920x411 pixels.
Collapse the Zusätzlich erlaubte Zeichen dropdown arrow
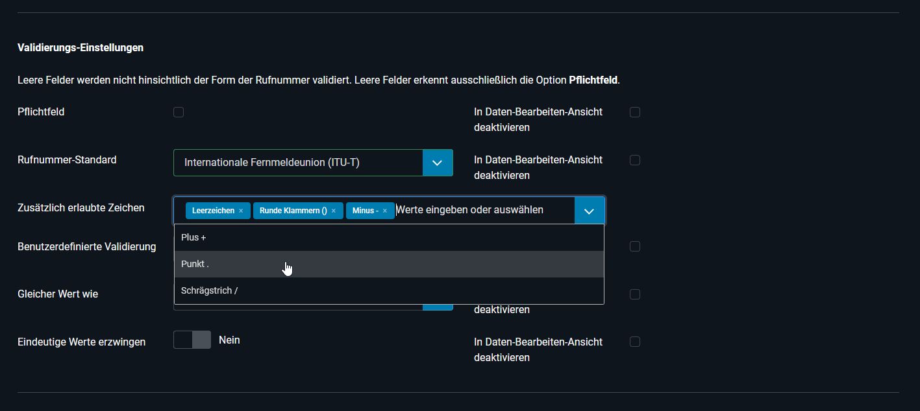point(590,211)
